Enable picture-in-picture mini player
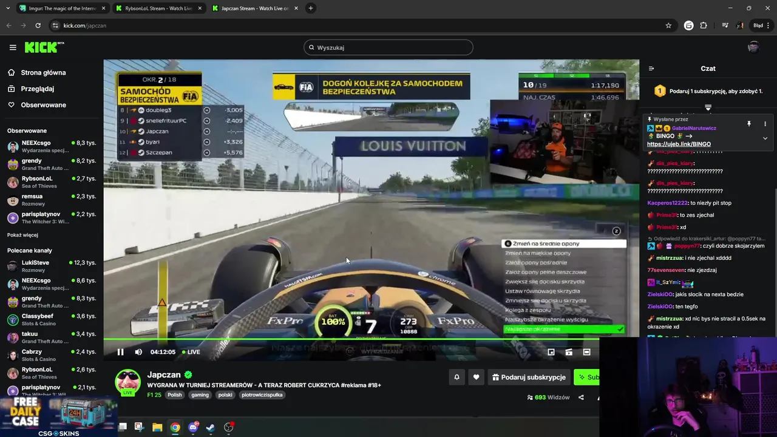The width and height of the screenshot is (777, 437). (551, 352)
